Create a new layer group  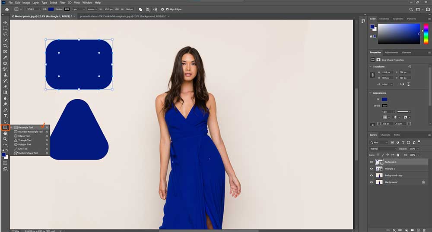412,230
